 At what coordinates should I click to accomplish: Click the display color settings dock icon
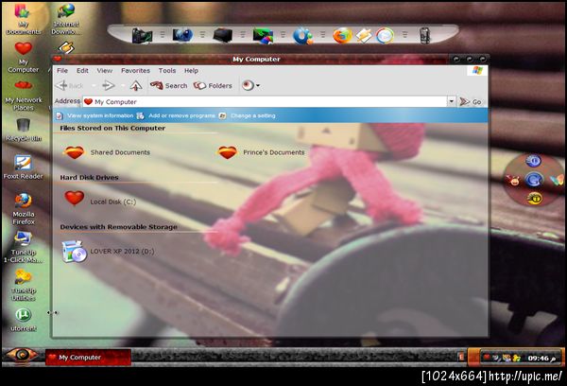pyautogui.click(x=263, y=36)
